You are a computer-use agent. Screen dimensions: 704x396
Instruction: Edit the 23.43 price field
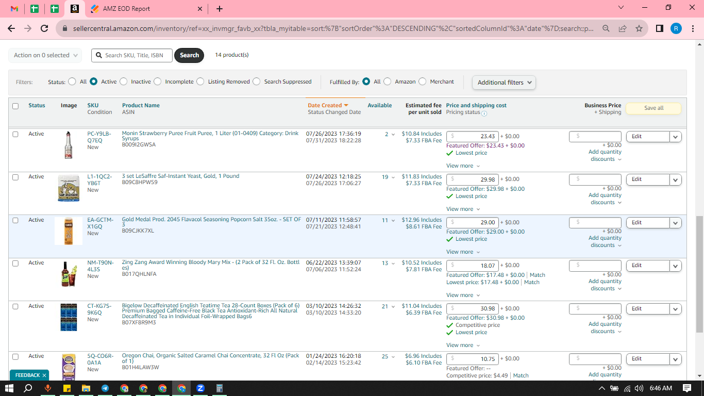tap(473, 137)
